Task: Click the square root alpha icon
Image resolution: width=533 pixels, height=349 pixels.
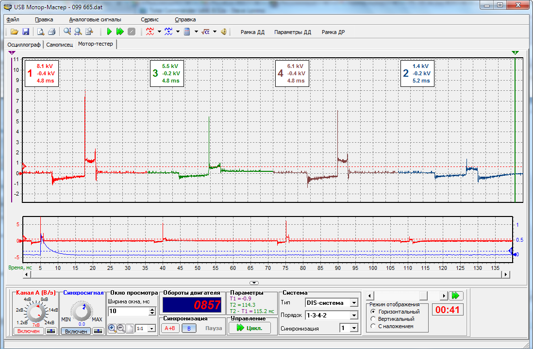Action: (x=205, y=32)
